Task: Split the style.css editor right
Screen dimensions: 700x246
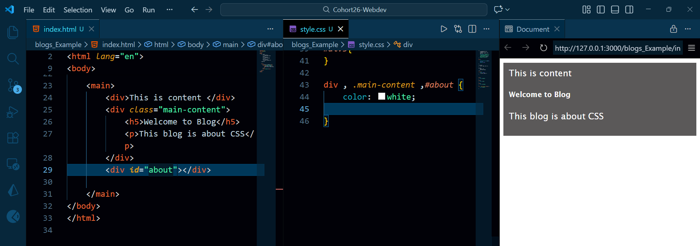Action: [x=472, y=29]
